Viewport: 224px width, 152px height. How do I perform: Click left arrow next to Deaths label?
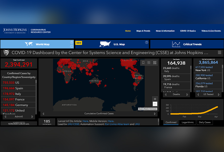pyautogui.click(x=166, y=94)
